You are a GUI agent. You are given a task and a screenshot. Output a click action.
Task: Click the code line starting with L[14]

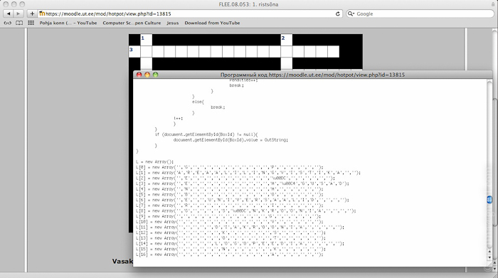(240, 244)
